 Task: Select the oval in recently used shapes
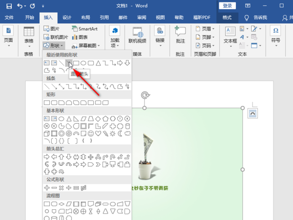tap(84, 63)
